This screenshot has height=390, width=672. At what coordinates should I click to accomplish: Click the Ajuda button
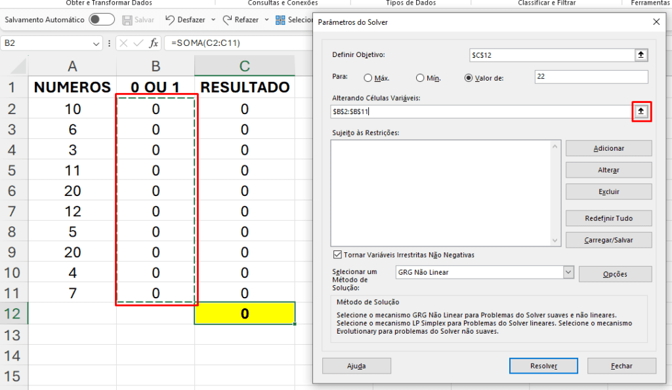click(356, 366)
